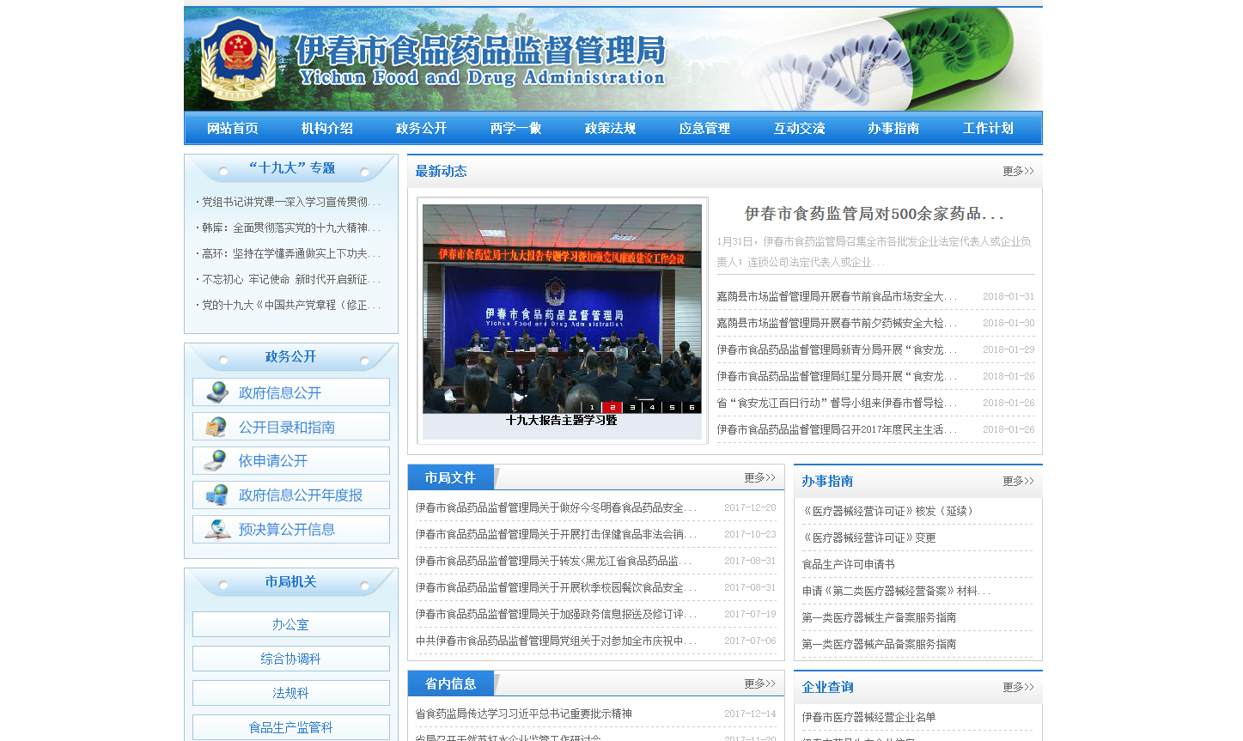This screenshot has width=1243, height=741.
Task: Open document 关于开展打击保健食品非法会销...
Action: [x=557, y=534]
